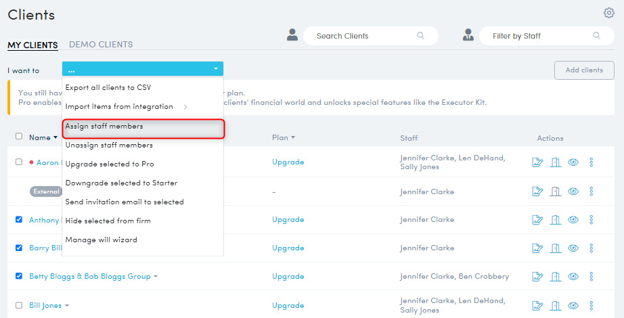The image size is (624, 318).
Task: Open the three-dot menu for Betty Bloggs row
Action: [x=591, y=277]
